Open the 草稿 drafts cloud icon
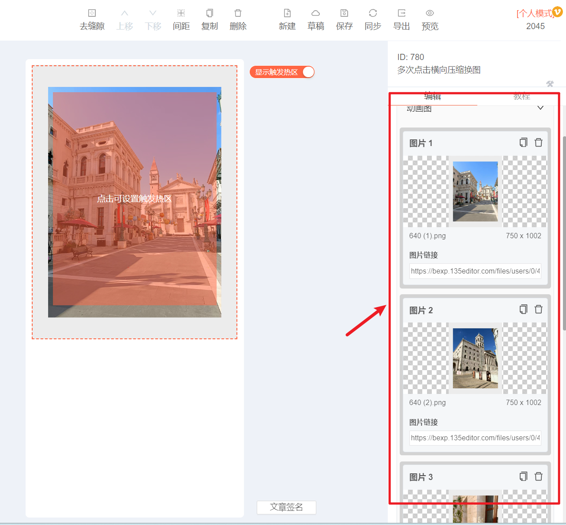Screen dimensions: 566x525 315,20
